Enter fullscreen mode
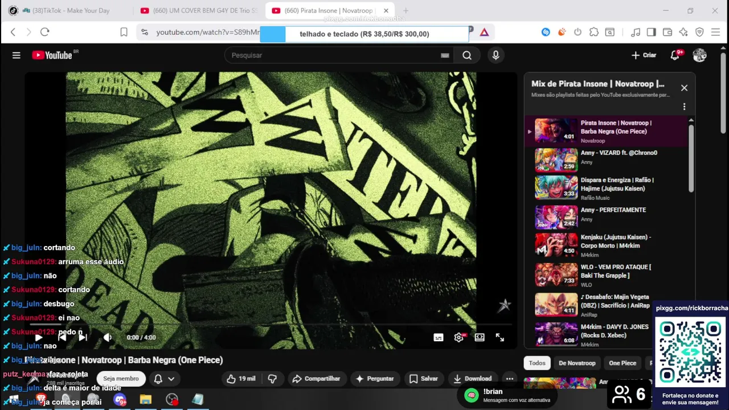The image size is (729, 410). 500,338
